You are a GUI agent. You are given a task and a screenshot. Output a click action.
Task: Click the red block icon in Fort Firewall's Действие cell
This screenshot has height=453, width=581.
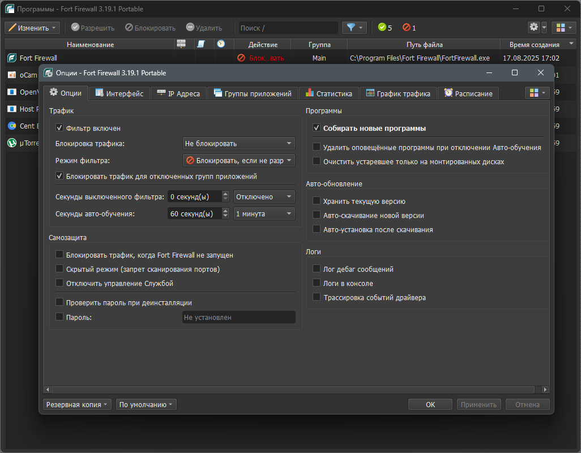[x=241, y=58]
